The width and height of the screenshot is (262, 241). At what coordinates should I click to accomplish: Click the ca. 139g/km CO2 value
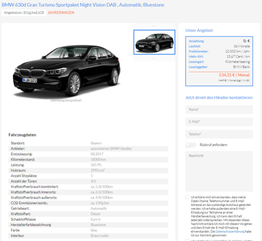click(x=100, y=203)
